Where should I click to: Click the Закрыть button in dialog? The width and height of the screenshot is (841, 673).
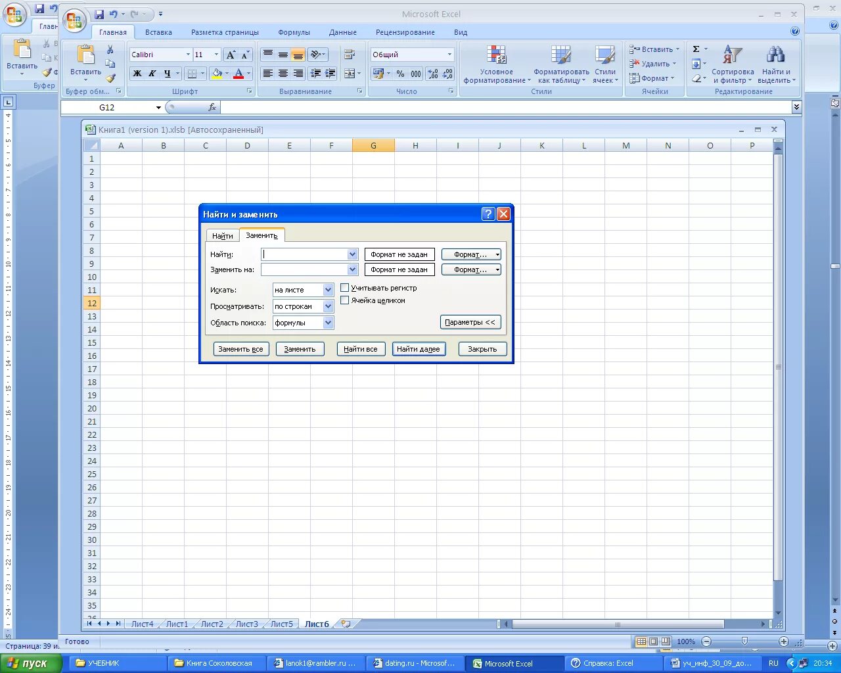482,349
